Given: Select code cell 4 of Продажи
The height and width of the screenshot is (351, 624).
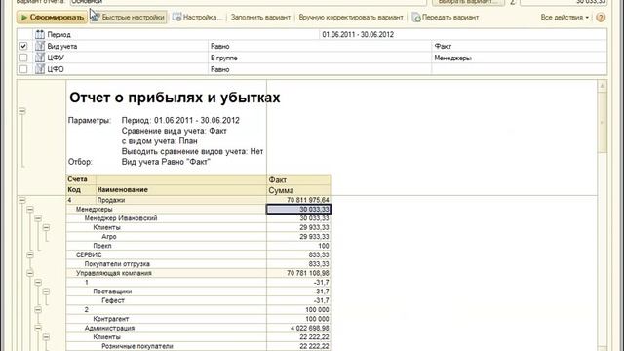Looking at the screenshot, I should point(81,200).
